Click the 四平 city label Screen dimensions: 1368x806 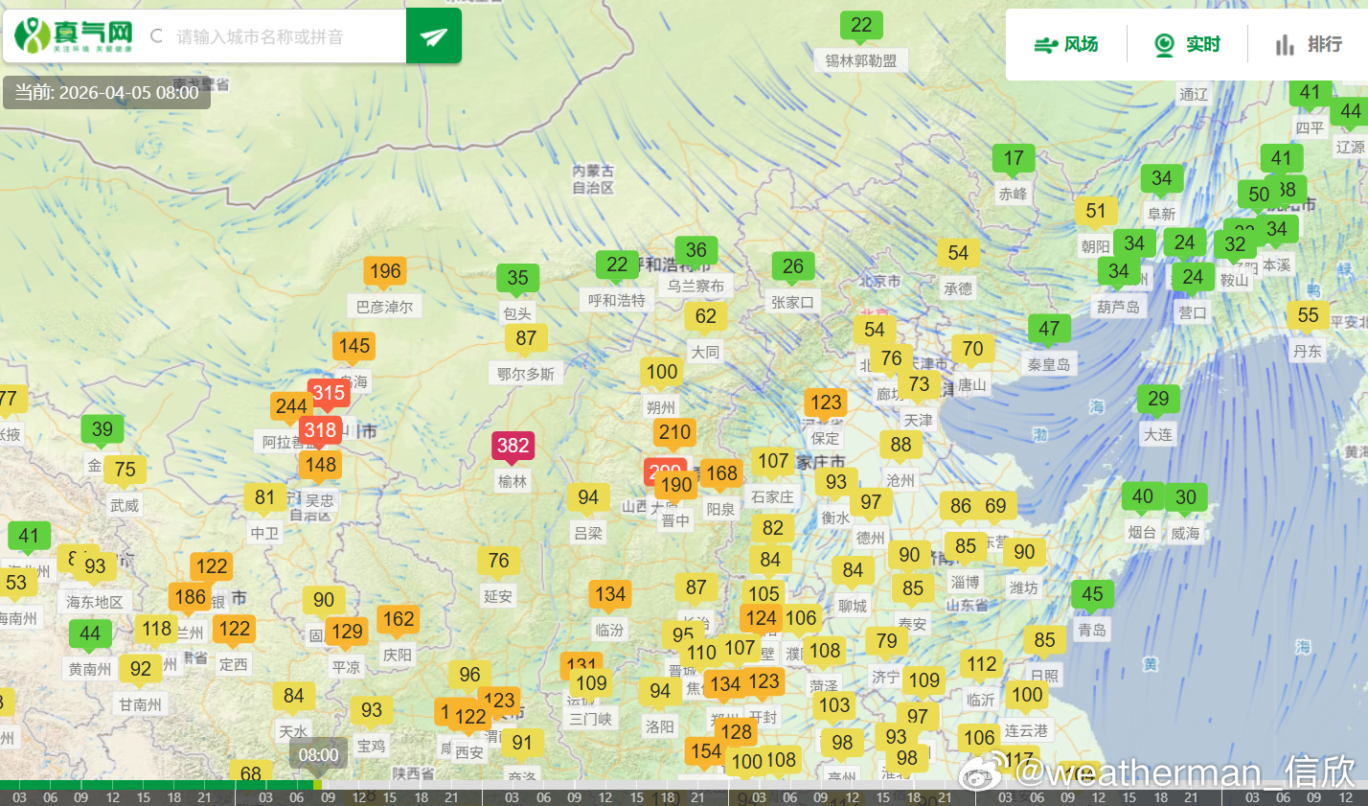click(1310, 127)
